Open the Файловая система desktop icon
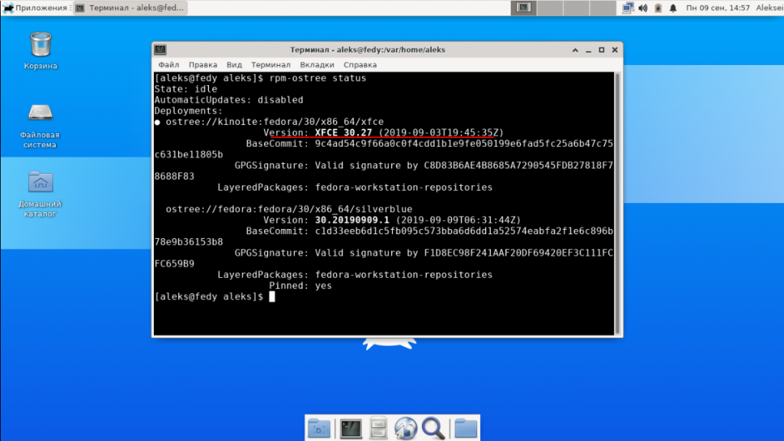 pos(40,114)
